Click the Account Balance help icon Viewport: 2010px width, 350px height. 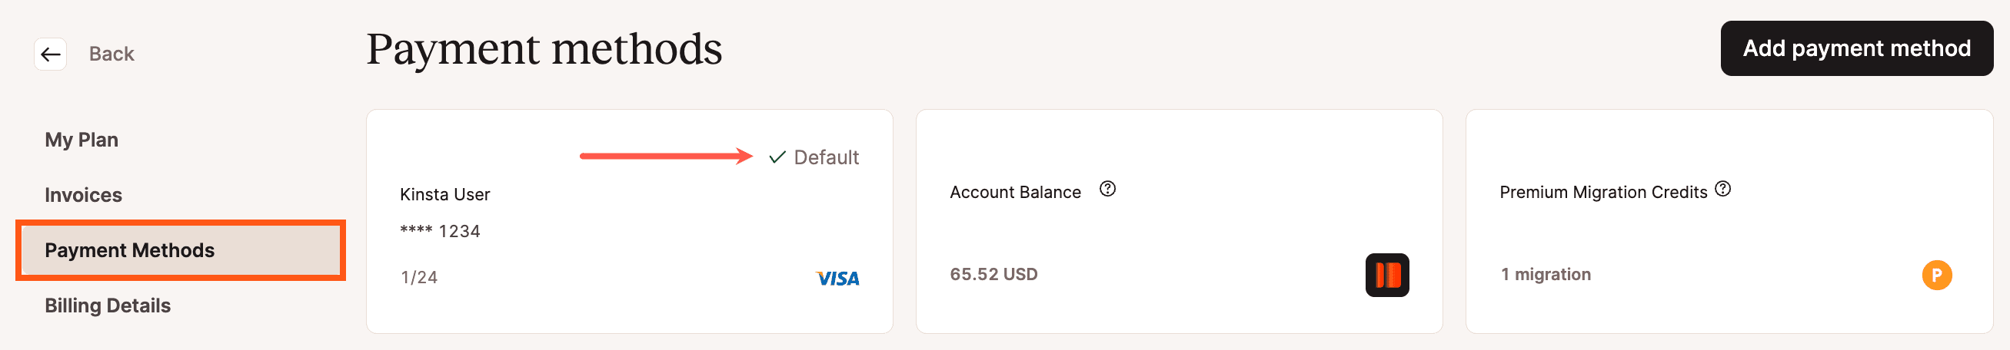[1107, 189]
